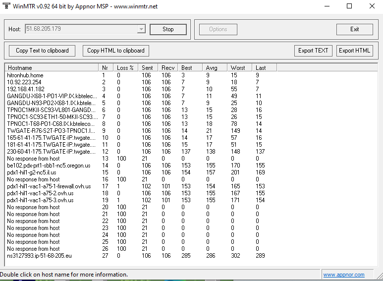Select the ns3127993.ip-51-68-205.eu row
This screenshot has height=281, width=383.
[x=40, y=256]
